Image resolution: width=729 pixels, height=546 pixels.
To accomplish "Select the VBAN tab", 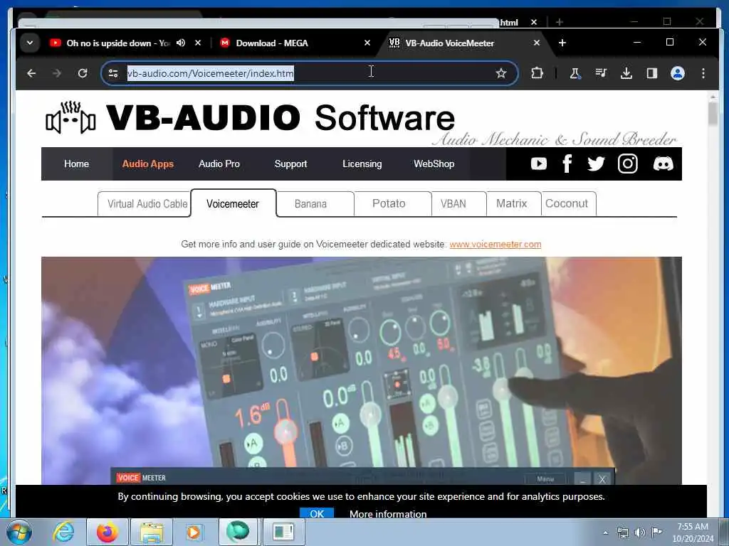I will click(459, 204).
